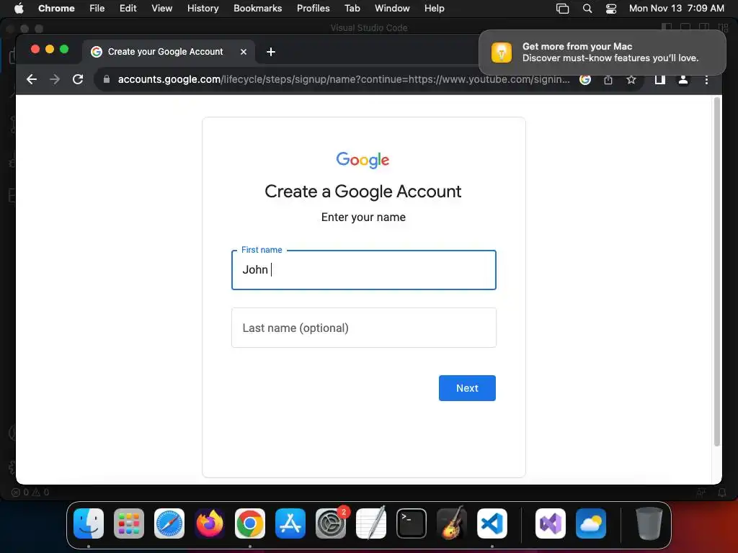The width and height of the screenshot is (738, 553).
Task: Open Firefox from the dock
Action: tap(210, 523)
